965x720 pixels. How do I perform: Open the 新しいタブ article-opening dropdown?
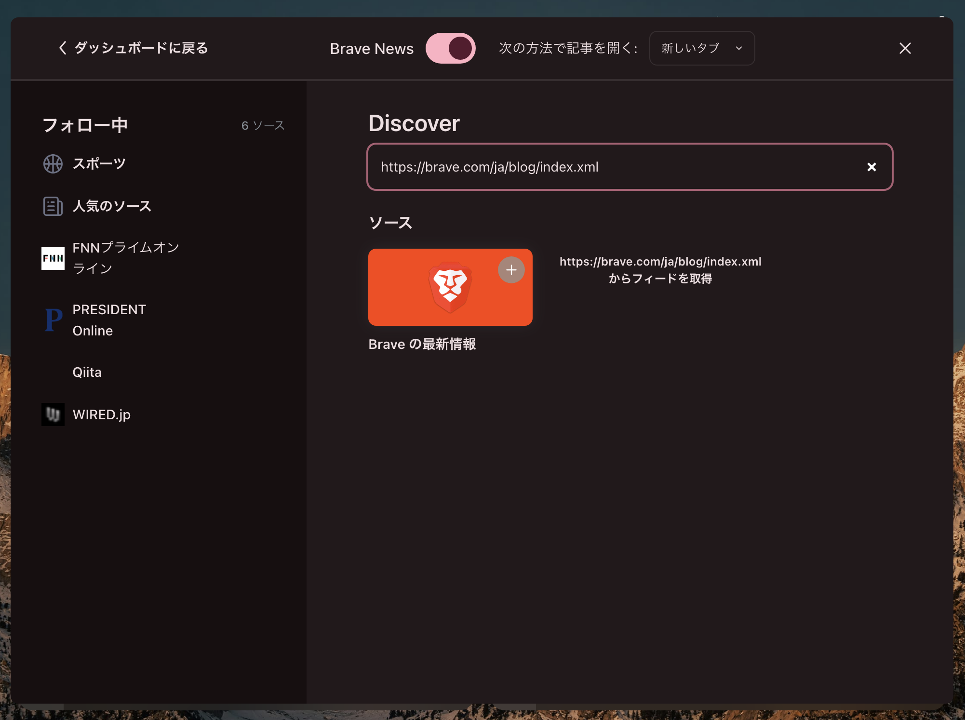pos(702,48)
